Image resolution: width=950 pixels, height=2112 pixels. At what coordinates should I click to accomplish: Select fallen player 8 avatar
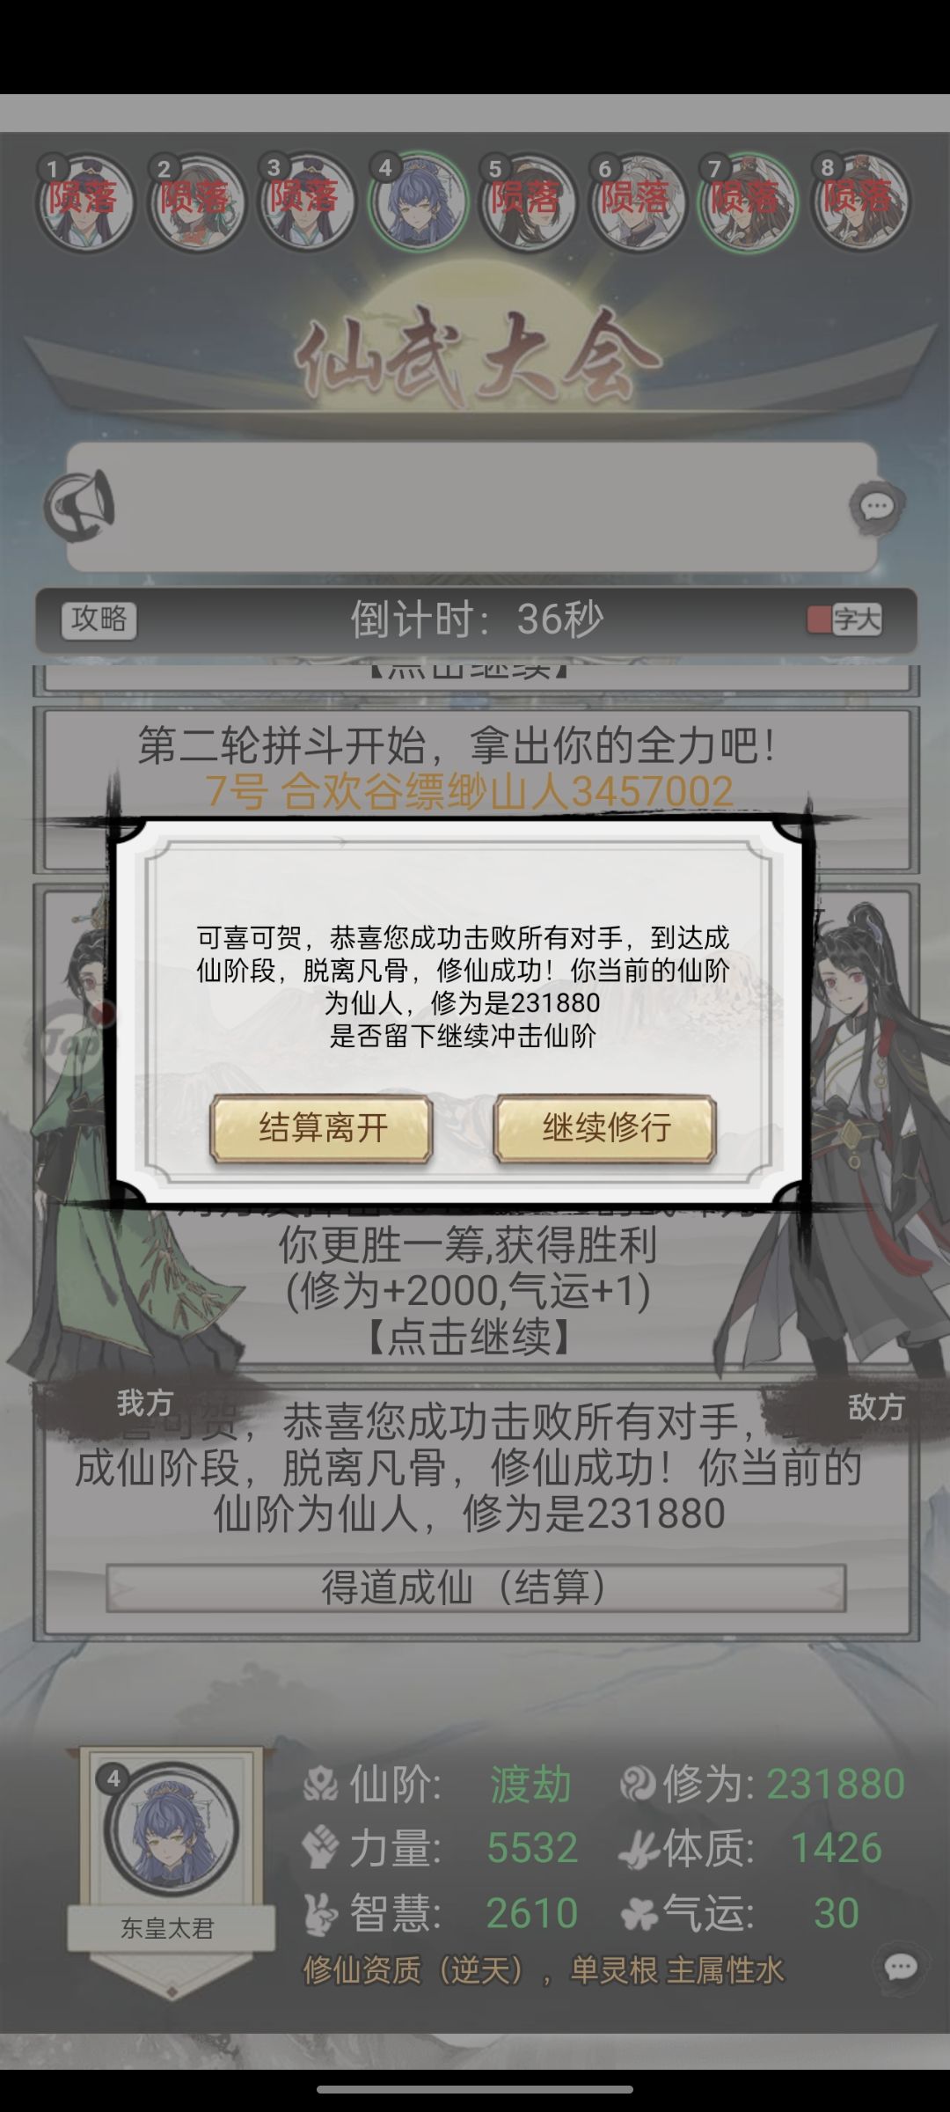859,202
